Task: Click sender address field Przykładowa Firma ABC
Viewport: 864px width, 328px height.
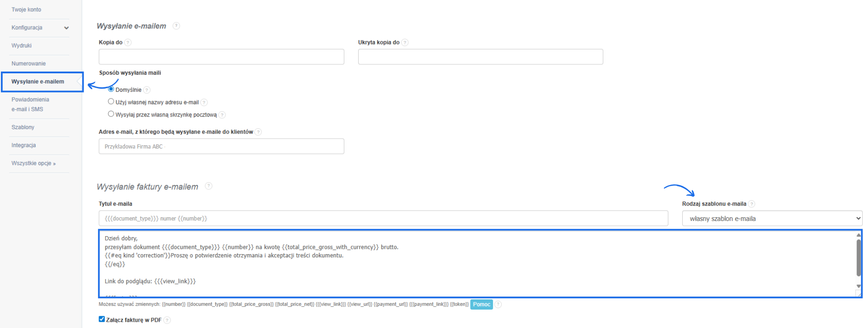Action: (221, 146)
